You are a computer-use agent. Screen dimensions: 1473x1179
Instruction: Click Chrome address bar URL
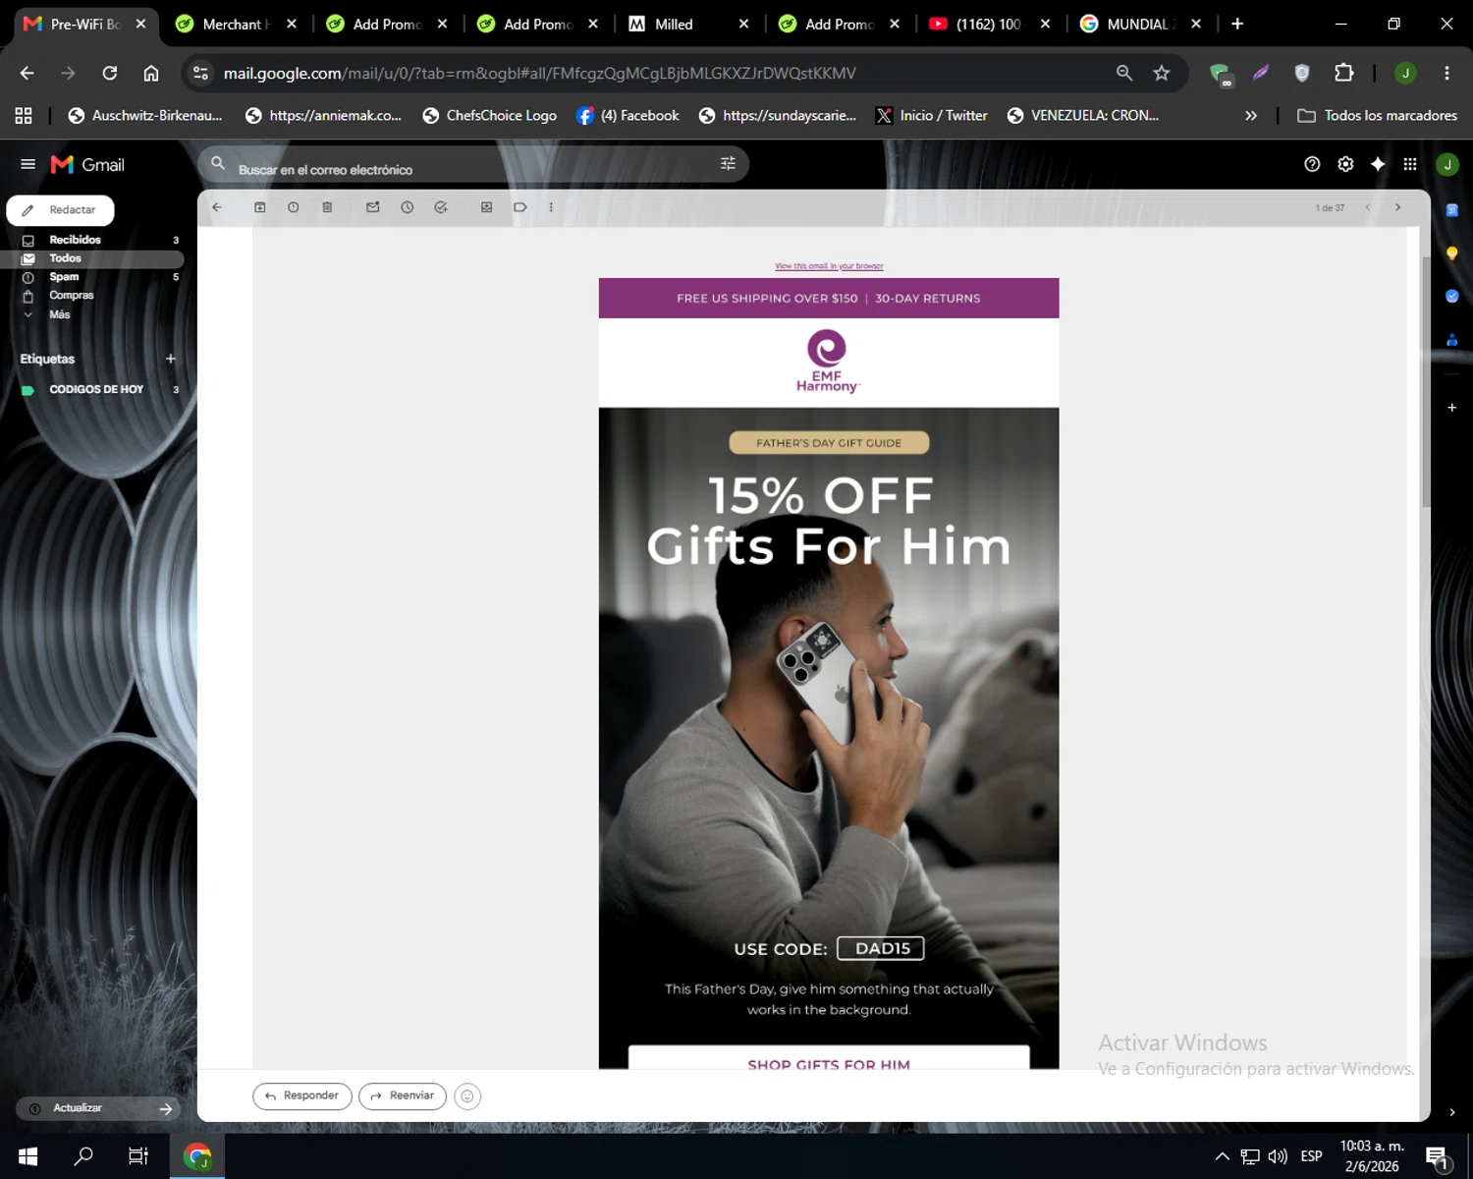click(540, 73)
